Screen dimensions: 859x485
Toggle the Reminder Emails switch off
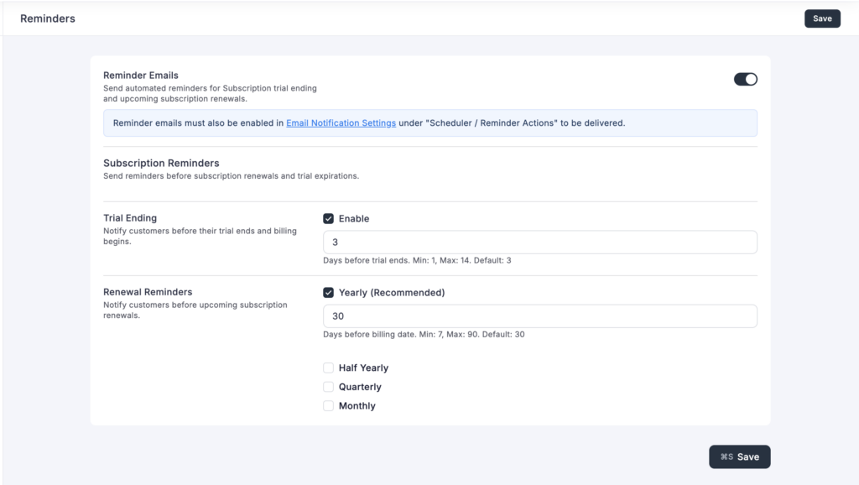coord(745,79)
